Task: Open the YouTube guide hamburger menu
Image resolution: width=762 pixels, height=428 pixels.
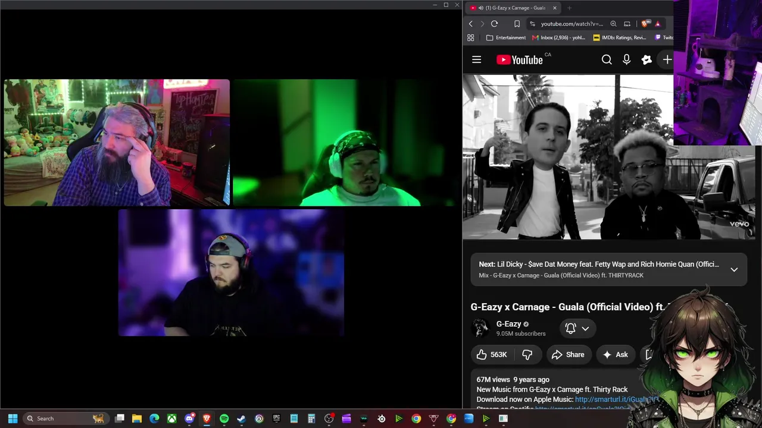Action: click(x=476, y=59)
